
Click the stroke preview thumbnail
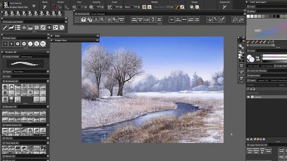(25, 64)
